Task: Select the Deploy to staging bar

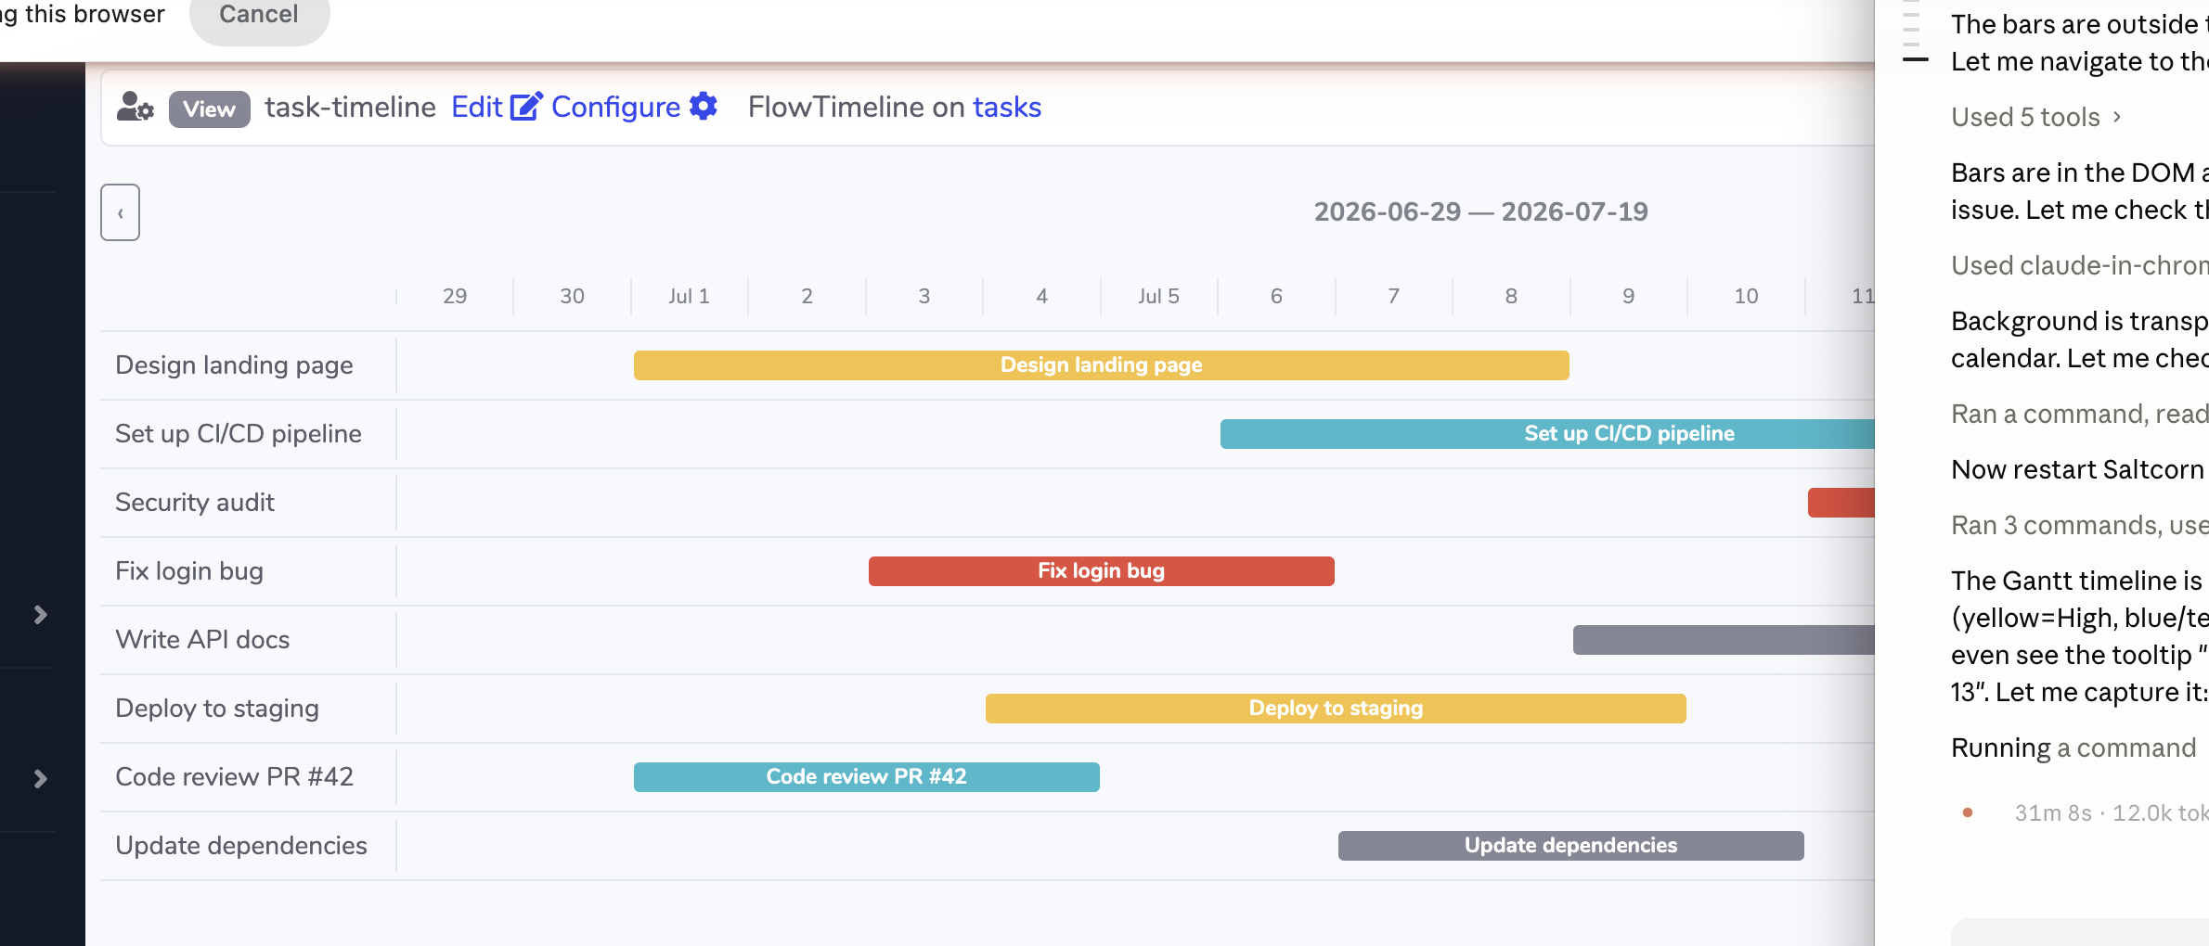Action: [1336, 709]
